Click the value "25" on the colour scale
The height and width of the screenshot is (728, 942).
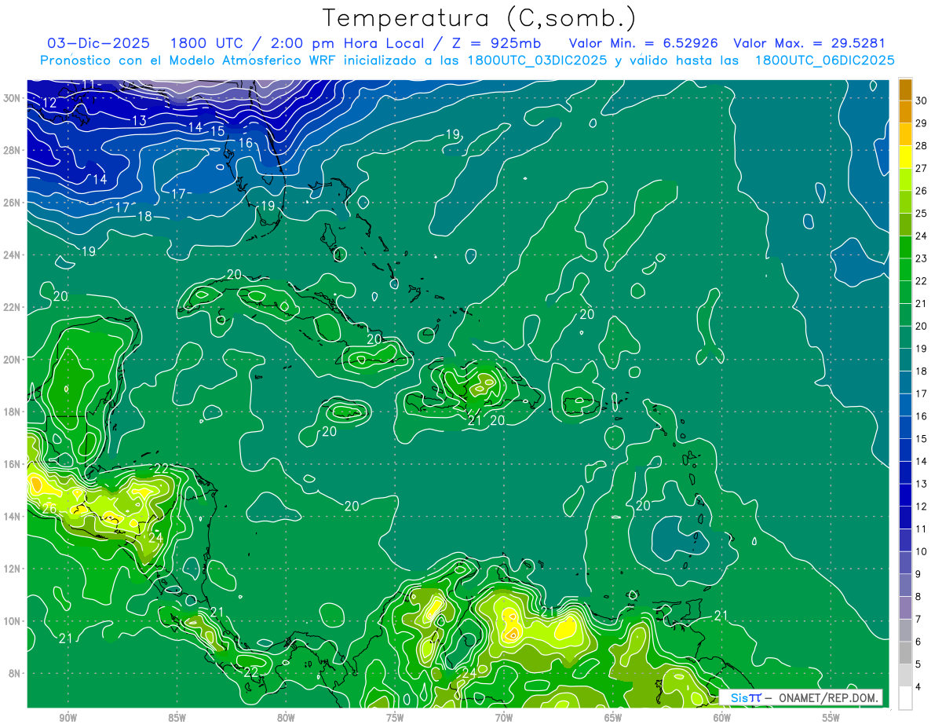[922, 213]
